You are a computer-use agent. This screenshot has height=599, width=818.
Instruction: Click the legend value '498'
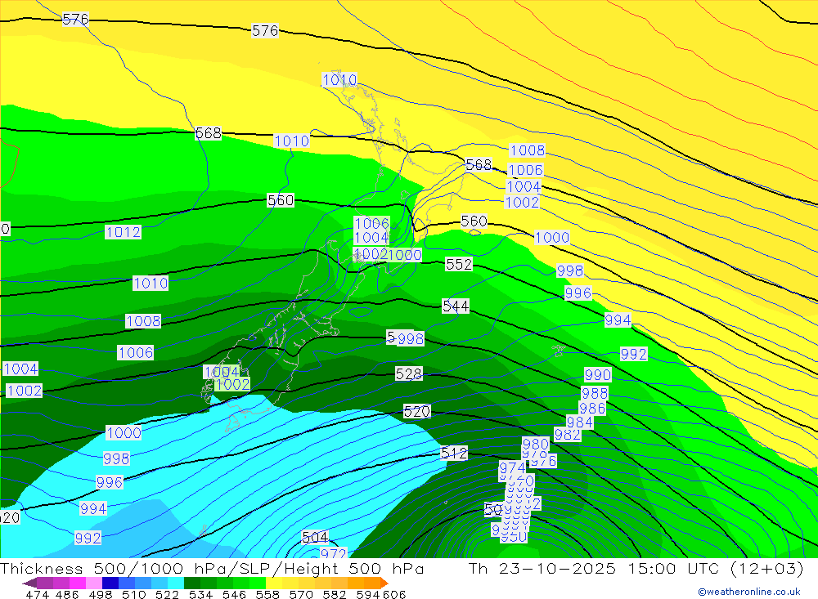pyautogui.click(x=101, y=595)
